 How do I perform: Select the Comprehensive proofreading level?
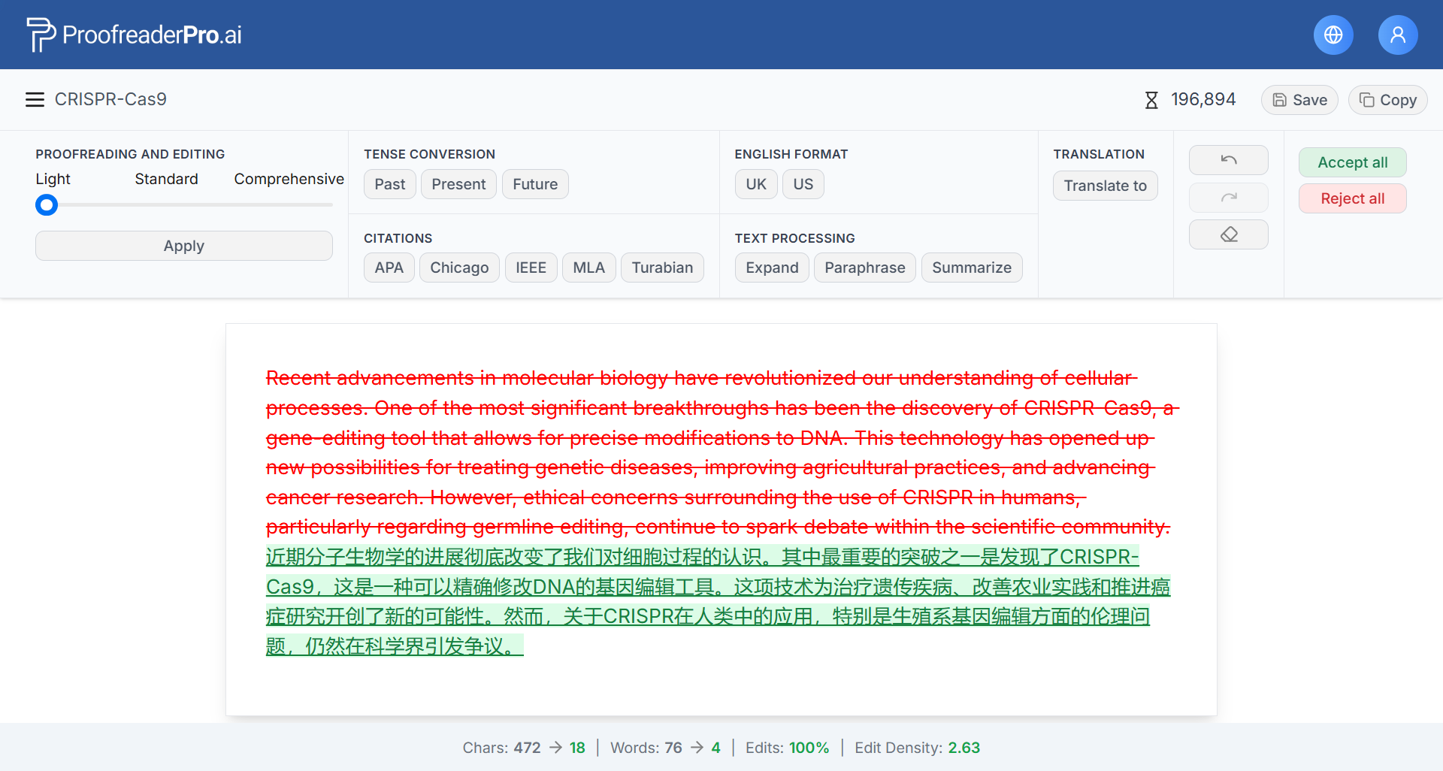tap(289, 179)
